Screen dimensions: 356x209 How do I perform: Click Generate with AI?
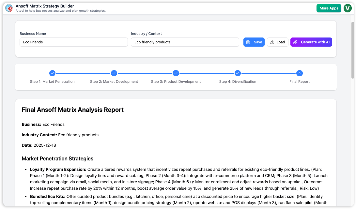click(x=311, y=42)
